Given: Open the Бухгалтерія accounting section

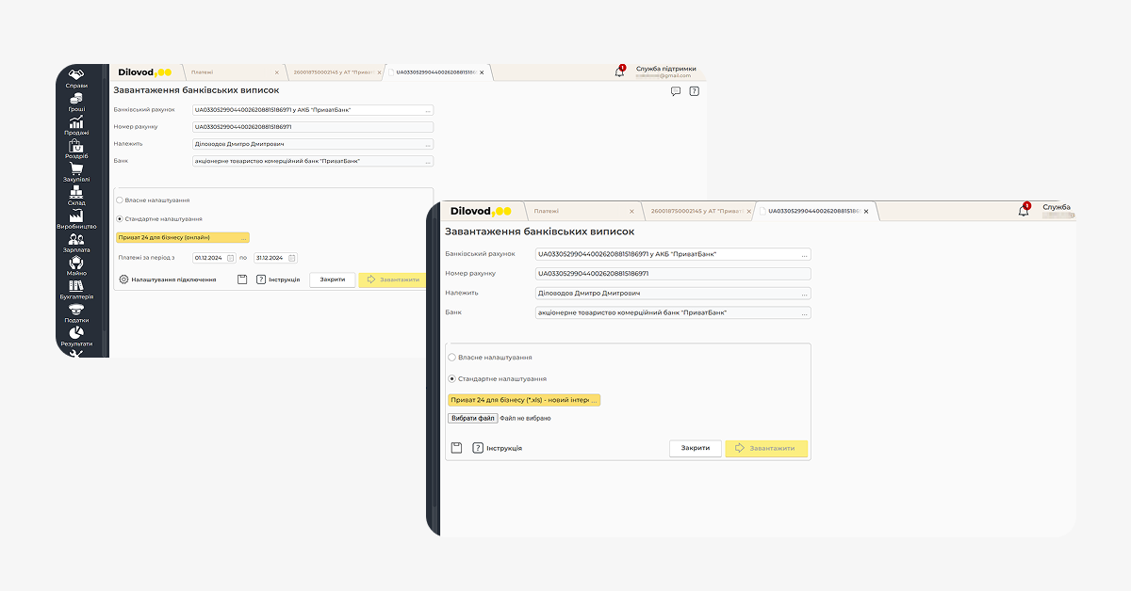Looking at the screenshot, I should click(x=76, y=291).
